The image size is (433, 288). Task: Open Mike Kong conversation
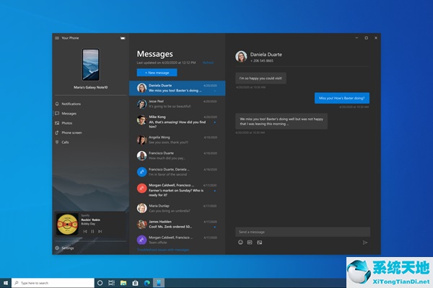coord(178,122)
